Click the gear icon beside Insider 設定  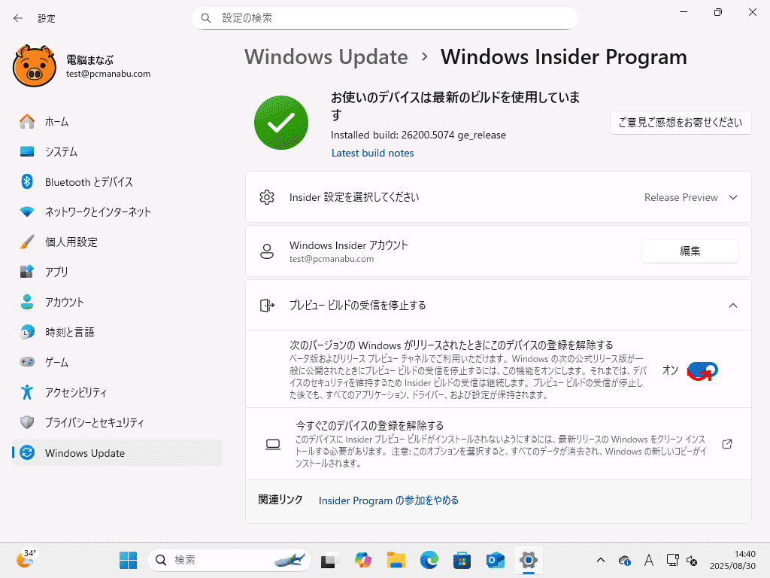click(x=267, y=197)
